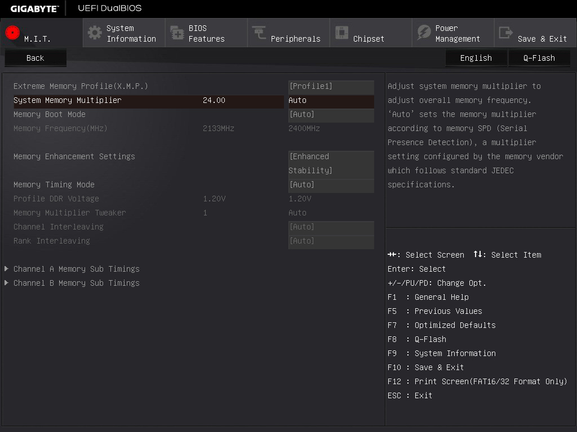The width and height of the screenshot is (577, 432).
Task: Select Extreme Memory Profile(X.M.P.) label
Action: tap(81, 86)
